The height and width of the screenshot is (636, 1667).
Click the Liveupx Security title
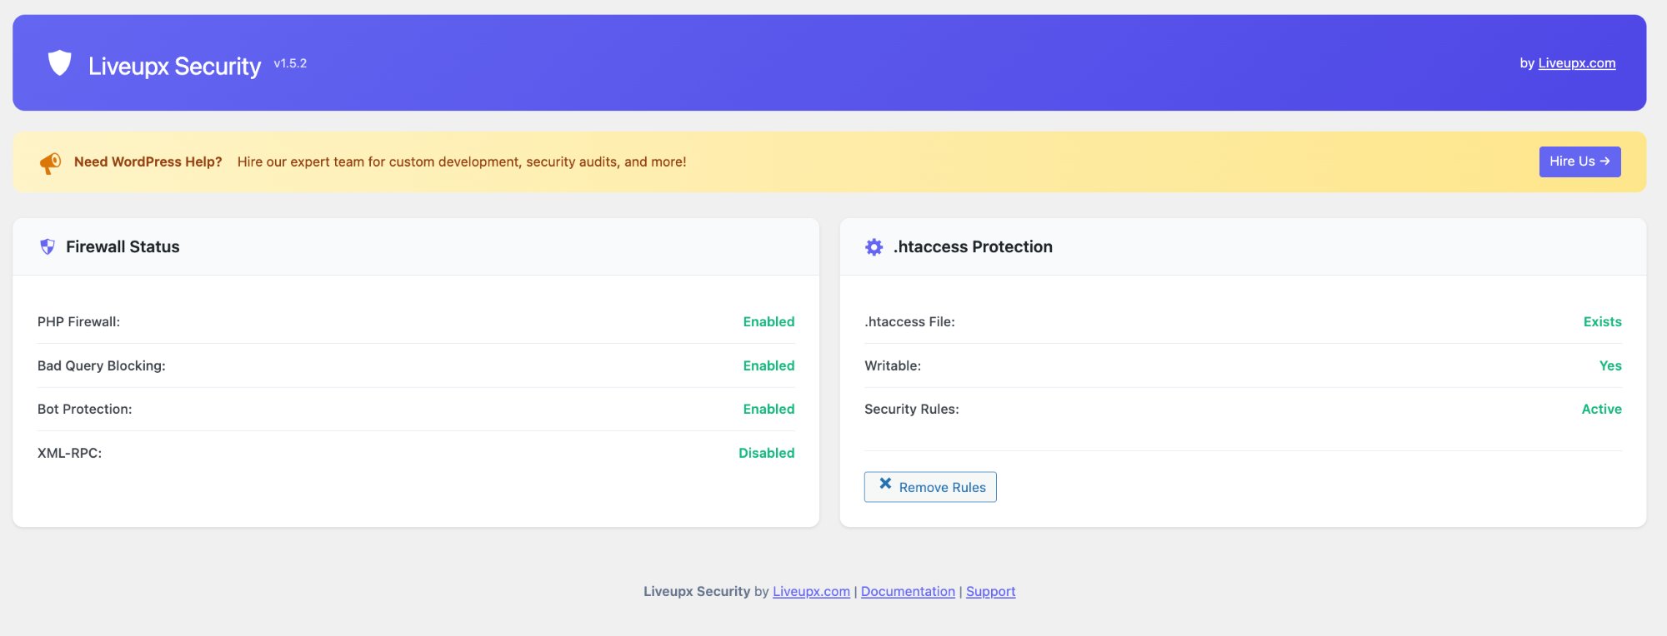click(174, 66)
